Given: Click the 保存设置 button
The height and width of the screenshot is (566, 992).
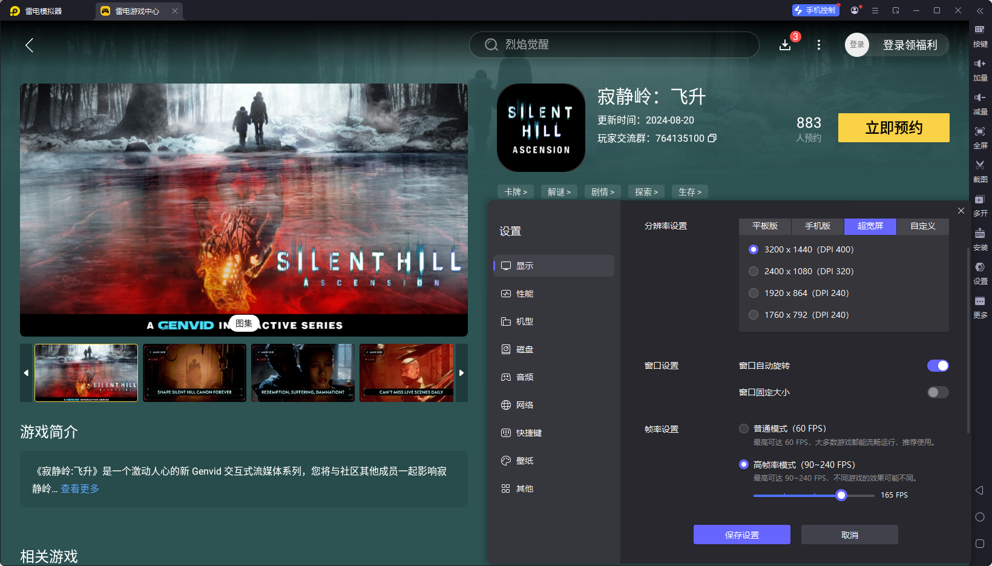Looking at the screenshot, I should coord(741,535).
